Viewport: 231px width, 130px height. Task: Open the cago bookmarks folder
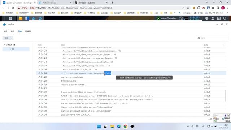pyautogui.click(x=154, y=13)
